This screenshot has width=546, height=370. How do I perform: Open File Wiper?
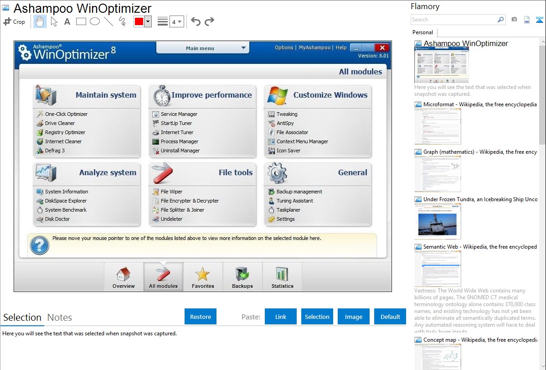point(167,192)
